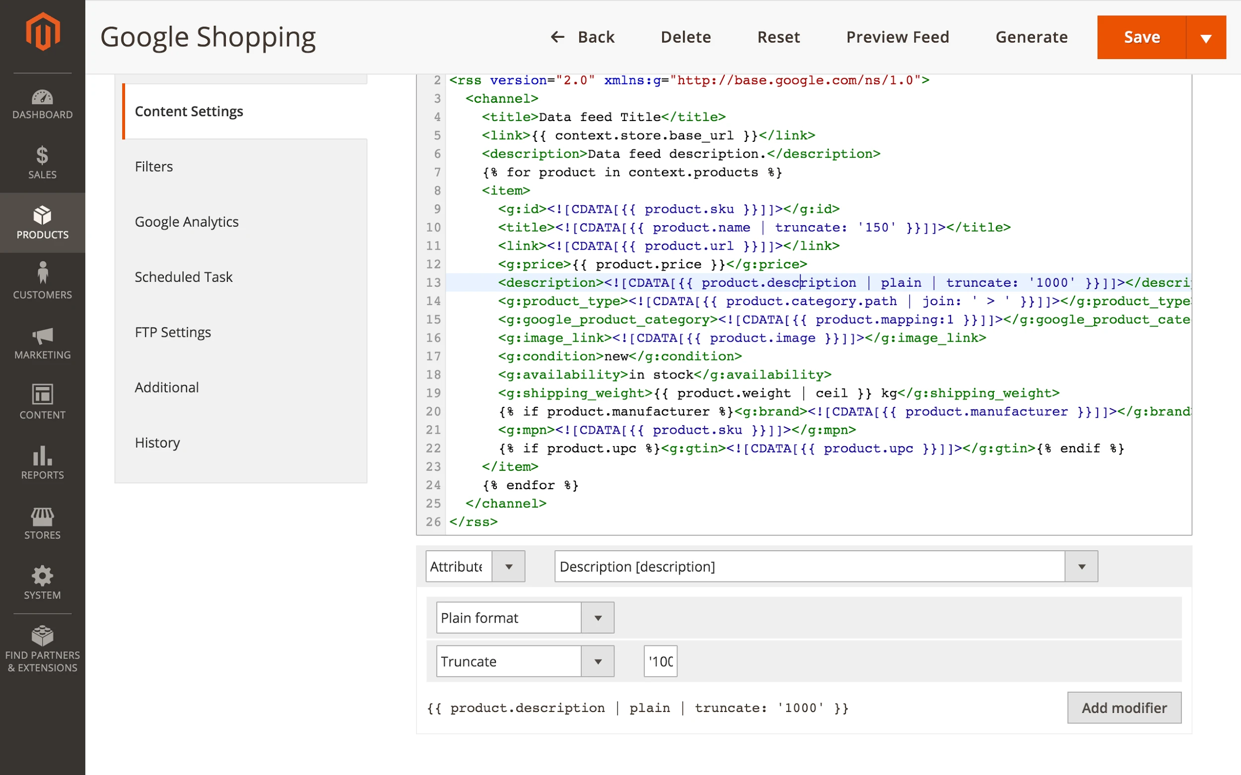1241x775 pixels.
Task: Select the Content sidebar icon
Action: click(42, 403)
